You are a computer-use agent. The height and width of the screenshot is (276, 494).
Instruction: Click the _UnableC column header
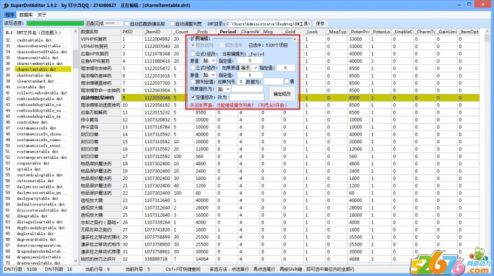(402, 32)
